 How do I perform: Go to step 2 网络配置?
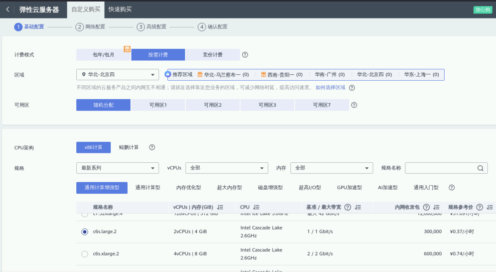click(x=90, y=27)
